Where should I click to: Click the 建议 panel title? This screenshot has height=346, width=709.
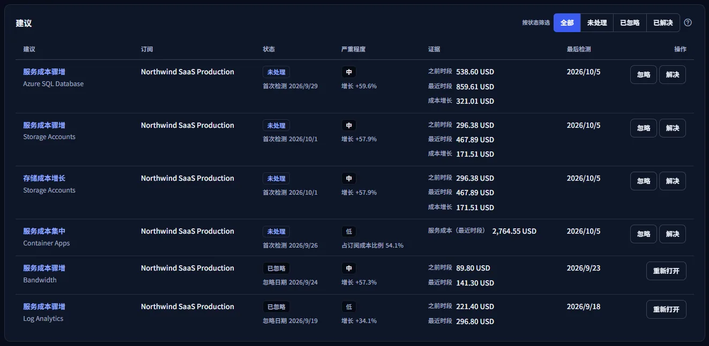tap(24, 23)
